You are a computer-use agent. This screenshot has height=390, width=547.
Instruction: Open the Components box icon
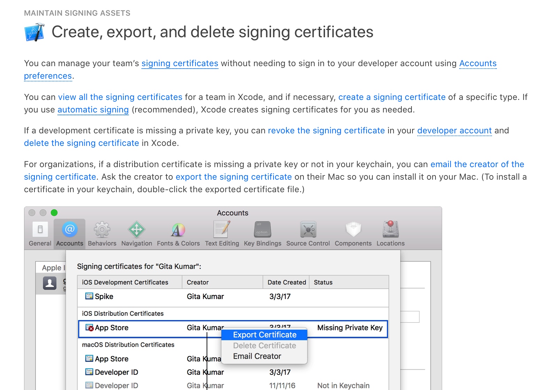coord(353,229)
